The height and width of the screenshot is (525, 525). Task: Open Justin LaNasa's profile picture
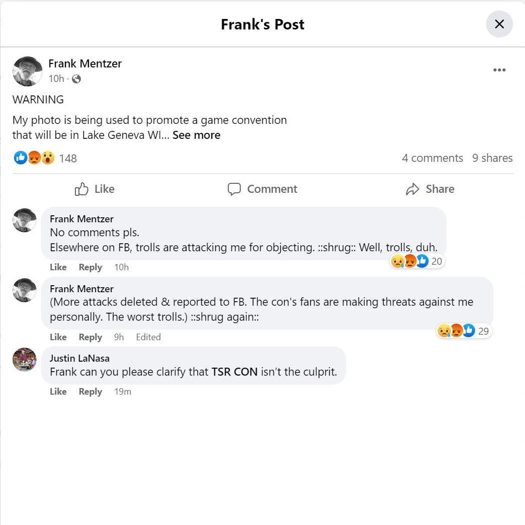24,360
